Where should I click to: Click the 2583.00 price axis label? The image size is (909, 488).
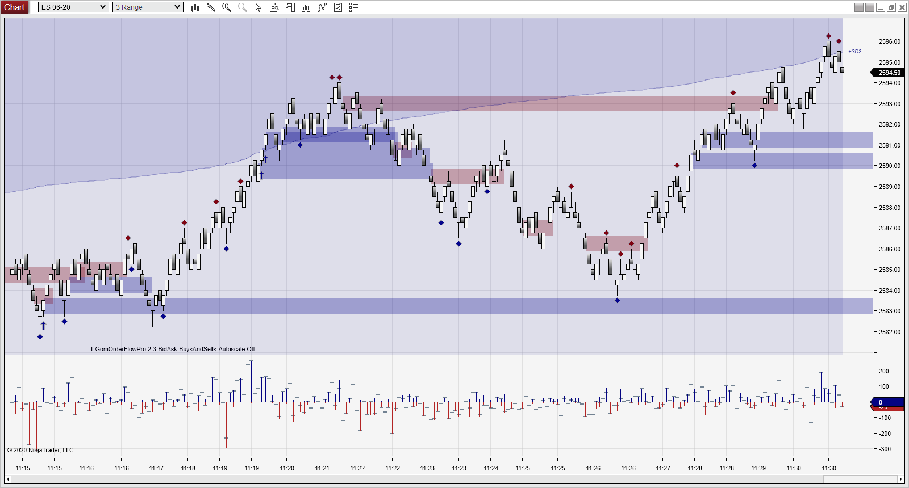tap(889, 311)
